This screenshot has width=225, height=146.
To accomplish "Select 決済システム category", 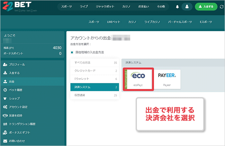I will [x=95, y=87].
